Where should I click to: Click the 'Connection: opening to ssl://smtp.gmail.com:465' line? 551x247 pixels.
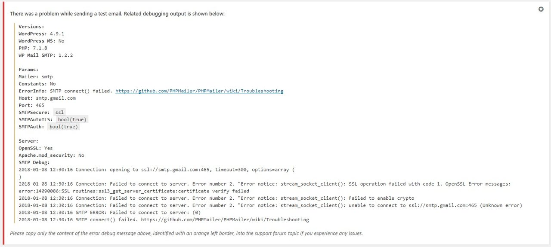157,170
